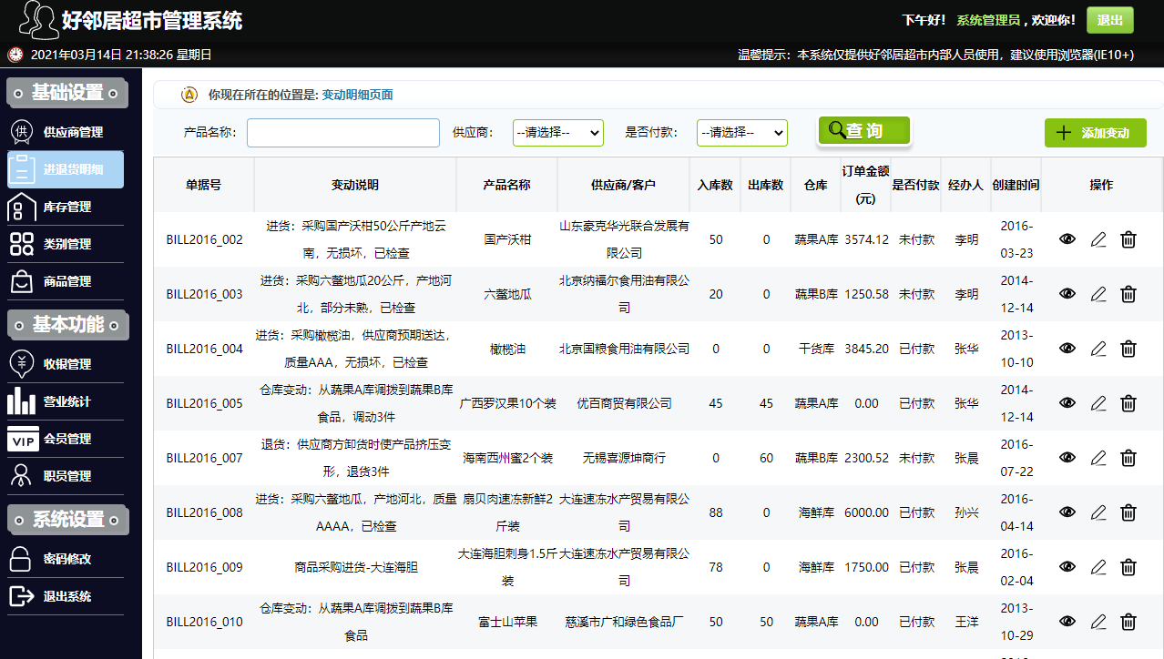Click the supplier 优百商贸有限公司
1164x659 pixels.
624,403
